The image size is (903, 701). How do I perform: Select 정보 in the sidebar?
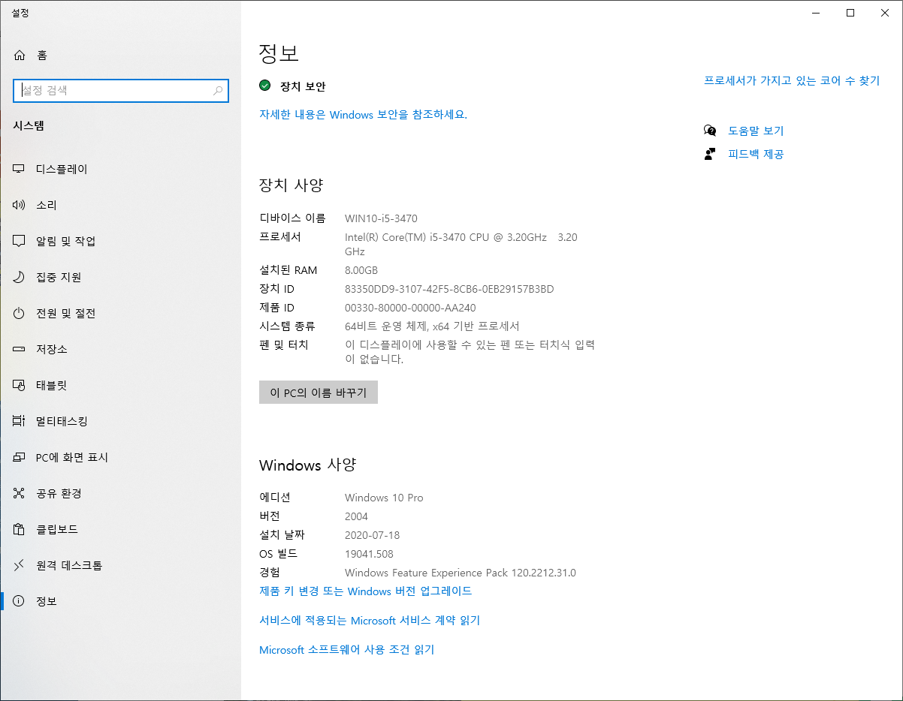(120, 601)
